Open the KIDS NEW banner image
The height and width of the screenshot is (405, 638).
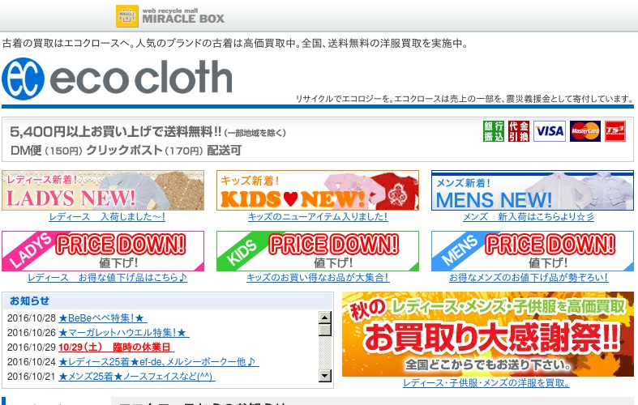318,190
